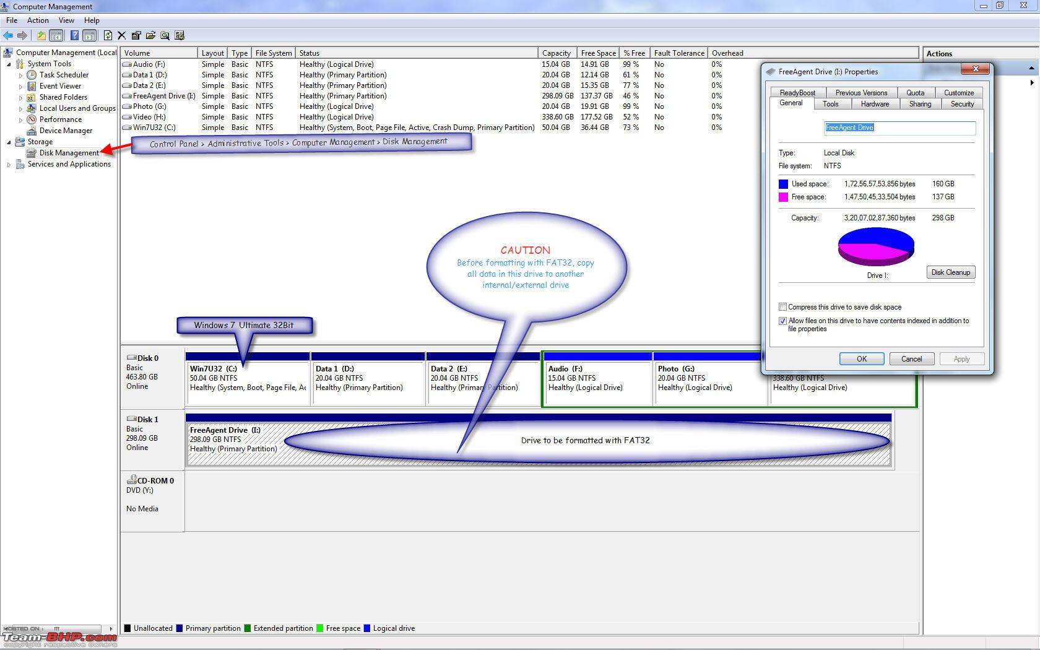Click the drive usage pie chart
Image resolution: width=1040 pixels, height=650 pixels.
tap(876, 246)
